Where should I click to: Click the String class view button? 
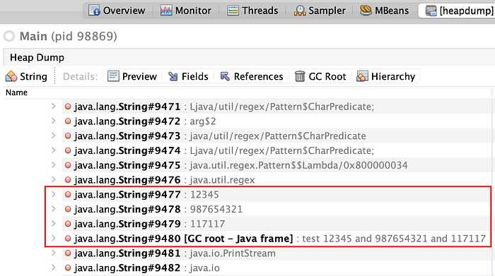[x=27, y=76]
